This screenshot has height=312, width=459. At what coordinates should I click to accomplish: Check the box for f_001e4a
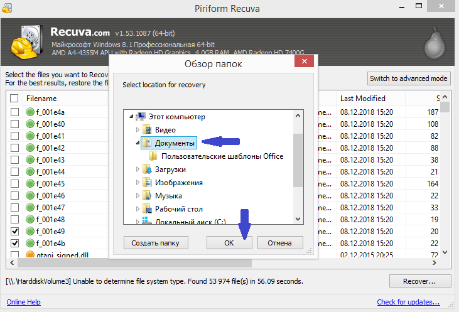tap(14, 112)
